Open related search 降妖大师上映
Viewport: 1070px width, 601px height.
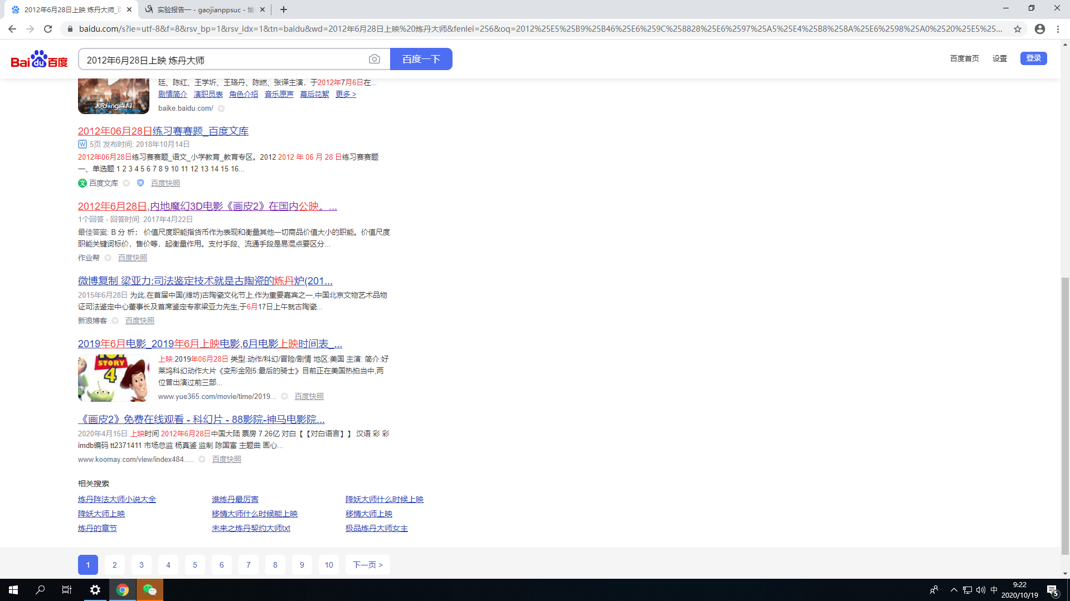coord(101,514)
